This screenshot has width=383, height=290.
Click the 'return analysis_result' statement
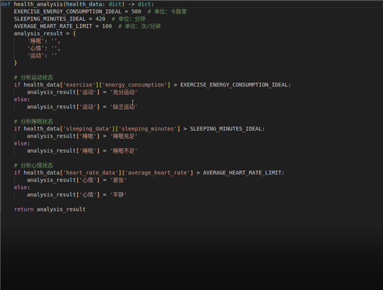50,209
